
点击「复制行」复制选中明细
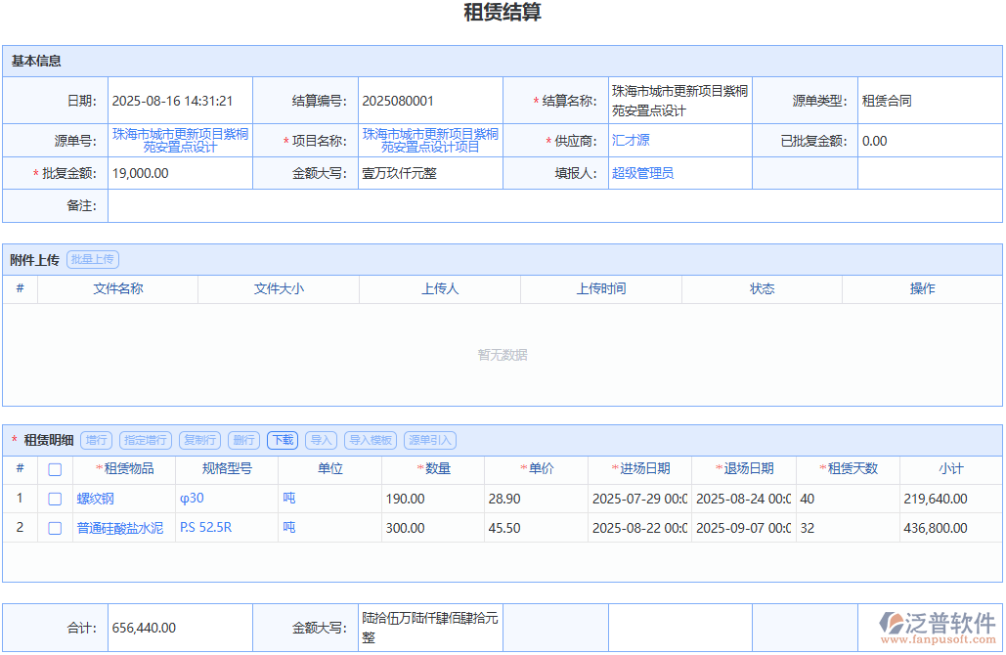pyautogui.click(x=200, y=440)
